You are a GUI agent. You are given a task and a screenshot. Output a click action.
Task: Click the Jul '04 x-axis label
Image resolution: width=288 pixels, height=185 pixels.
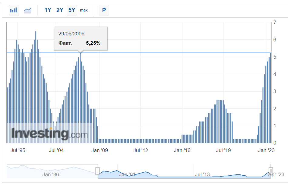[56, 150]
